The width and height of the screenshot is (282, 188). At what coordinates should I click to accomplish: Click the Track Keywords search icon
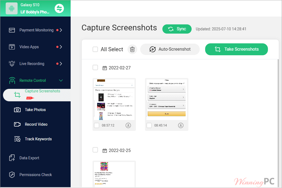click(x=17, y=139)
